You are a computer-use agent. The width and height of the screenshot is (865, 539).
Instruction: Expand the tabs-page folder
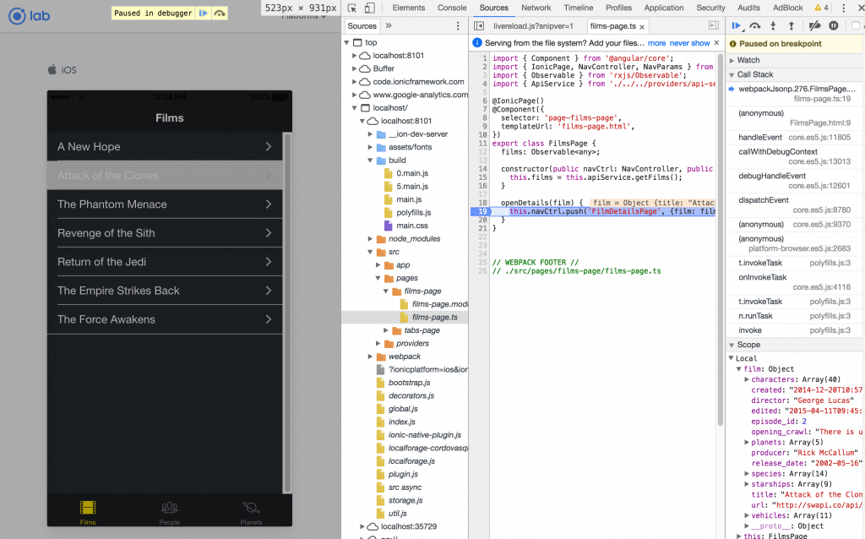386,330
